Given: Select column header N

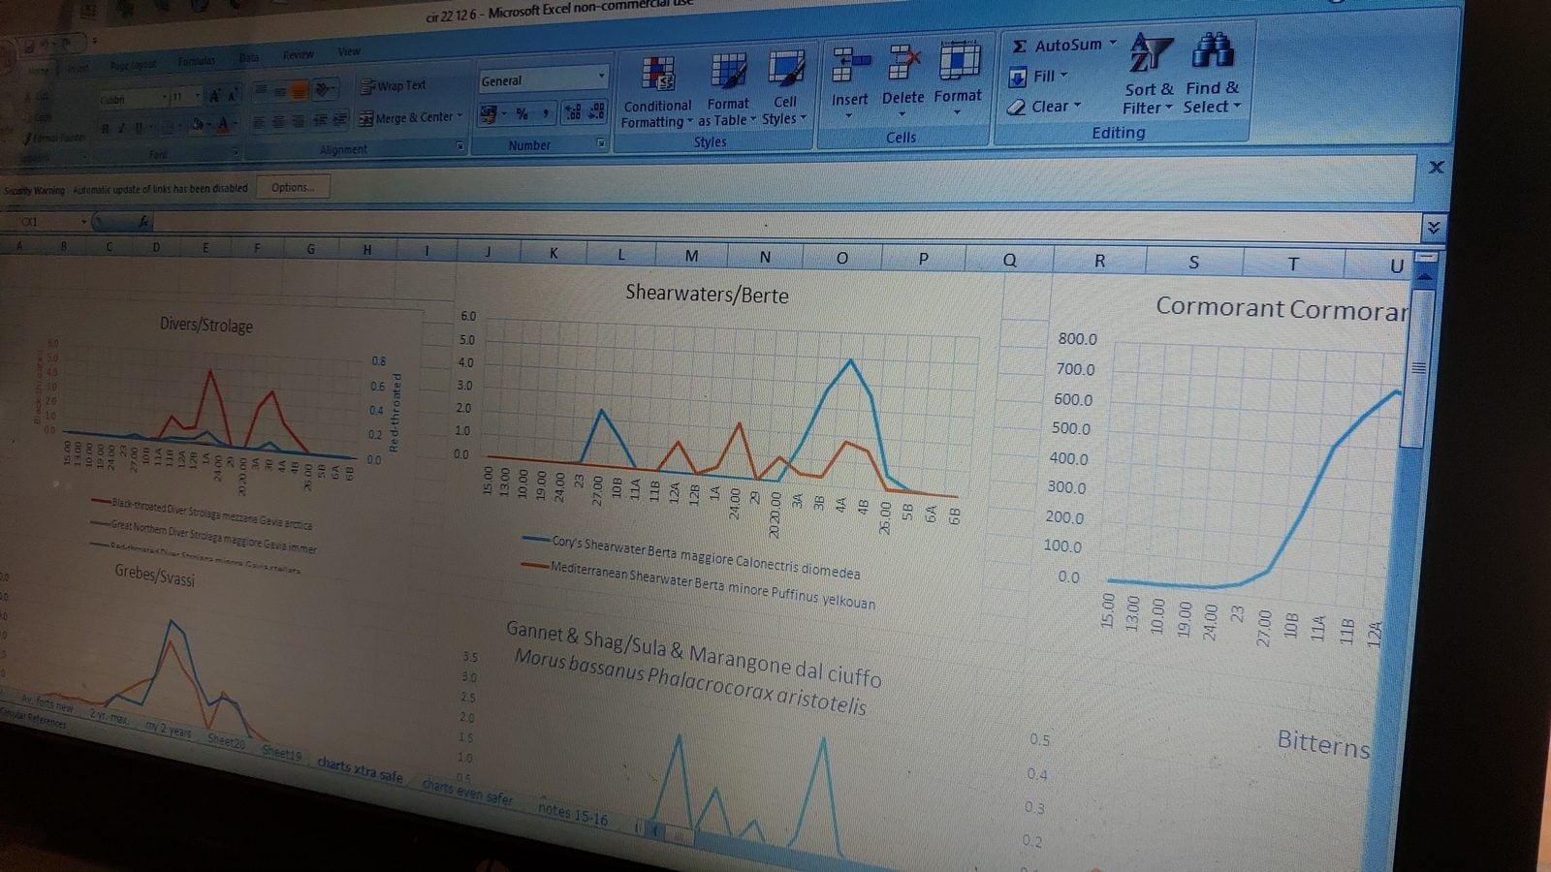Looking at the screenshot, I should (x=765, y=257).
